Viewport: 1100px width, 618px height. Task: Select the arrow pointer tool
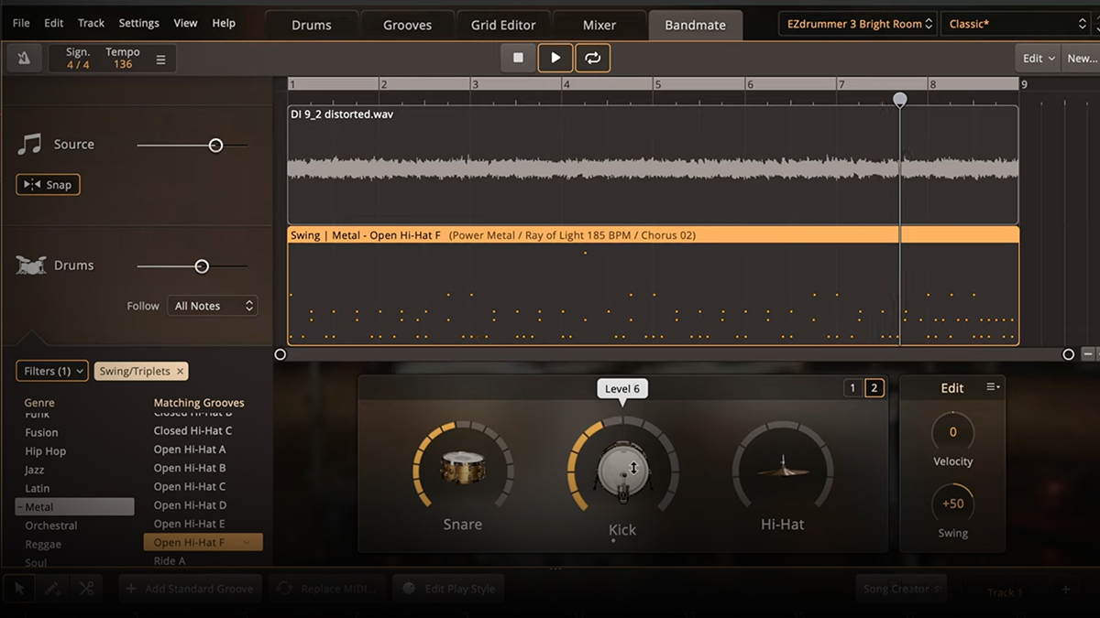pos(21,589)
